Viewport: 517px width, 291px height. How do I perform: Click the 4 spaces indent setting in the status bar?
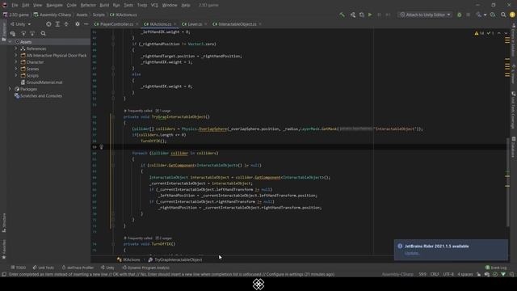465,274
